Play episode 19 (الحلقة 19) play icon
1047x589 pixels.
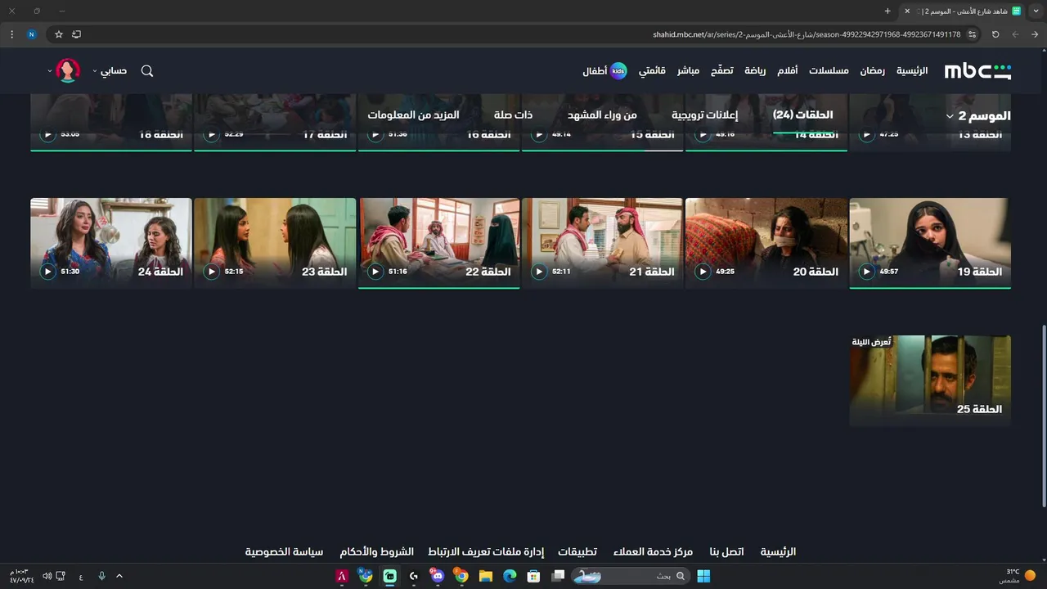coord(866,272)
